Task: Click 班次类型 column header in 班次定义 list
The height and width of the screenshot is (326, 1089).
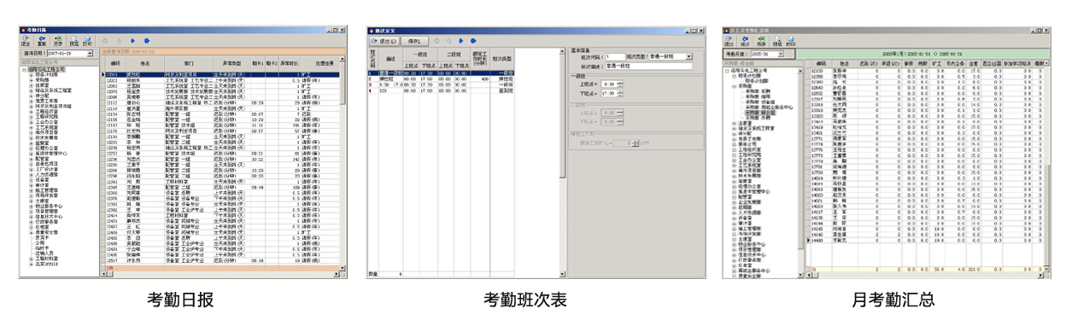Action: pos(502,59)
